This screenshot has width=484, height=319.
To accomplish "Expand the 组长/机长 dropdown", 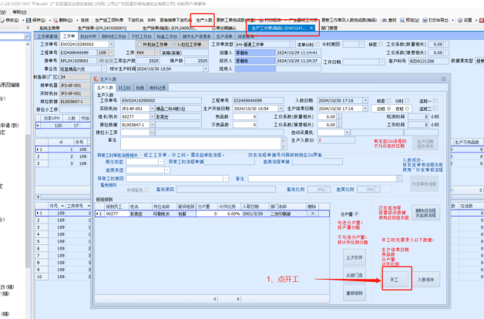I will 152,116.
